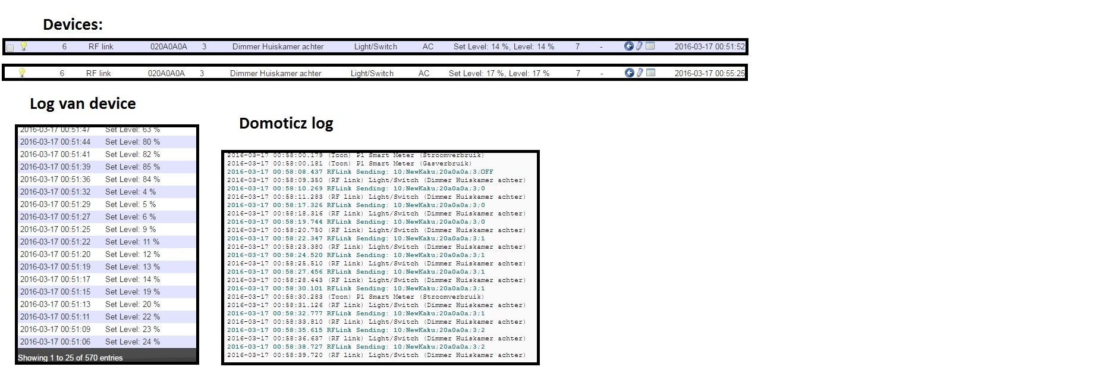Image resolution: width=1104 pixels, height=379 pixels.
Task: Select the 00:58:38.727 RFLink Sending log line
Action: coord(356,347)
